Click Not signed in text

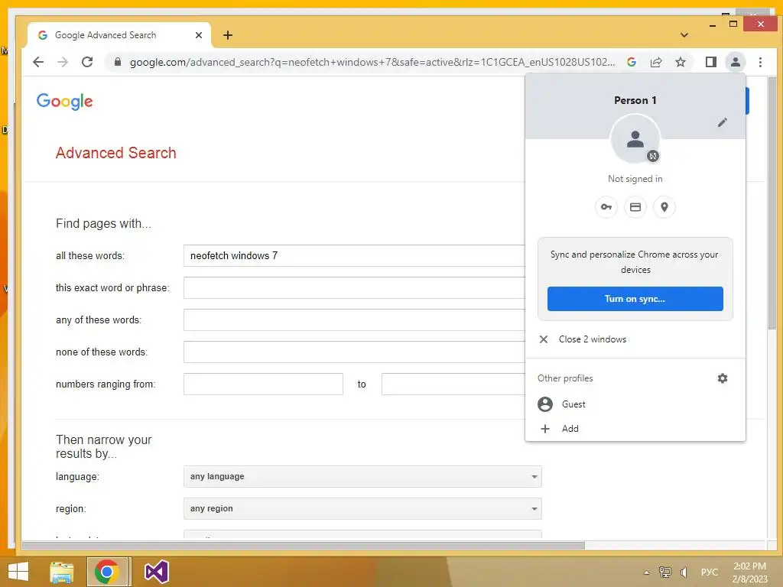(x=635, y=179)
